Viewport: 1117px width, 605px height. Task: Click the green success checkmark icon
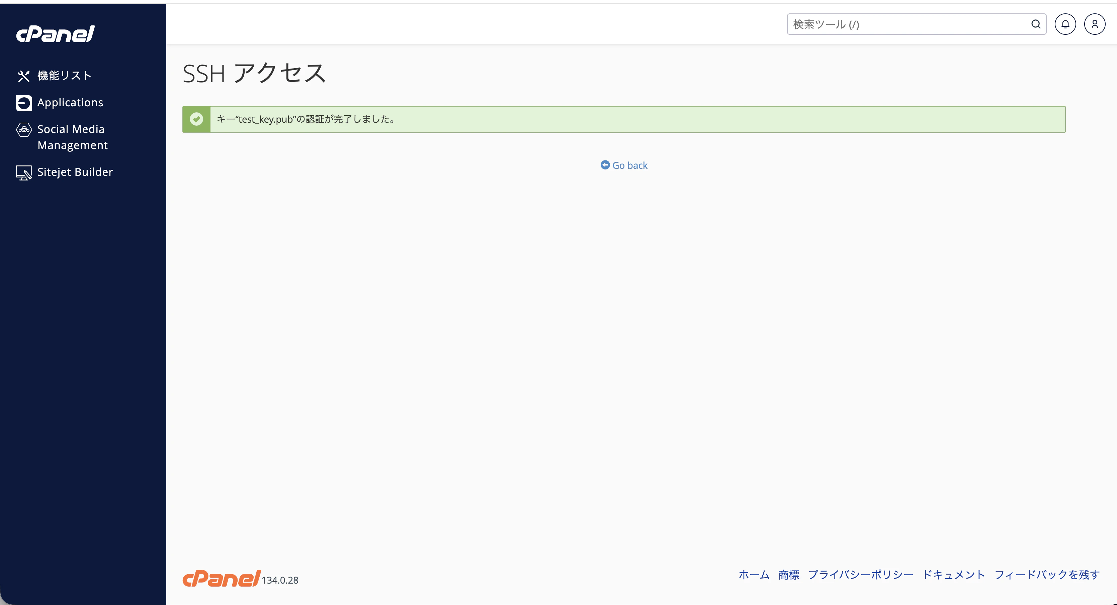click(x=196, y=119)
